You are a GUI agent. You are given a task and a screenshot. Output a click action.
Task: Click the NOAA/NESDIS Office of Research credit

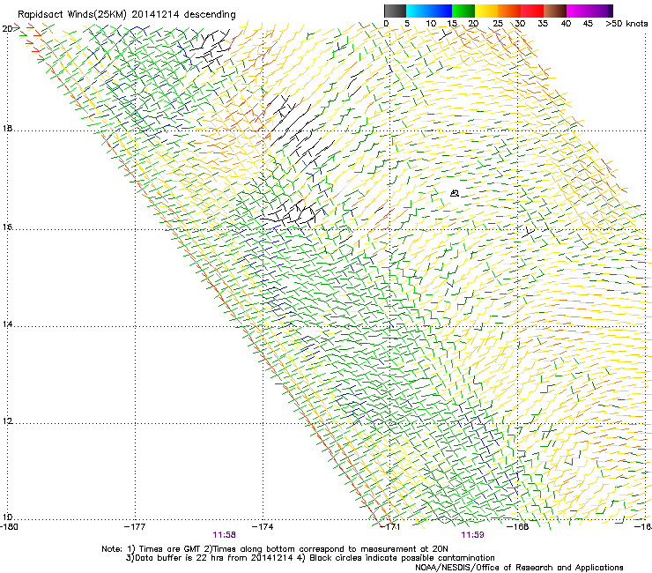519,568
